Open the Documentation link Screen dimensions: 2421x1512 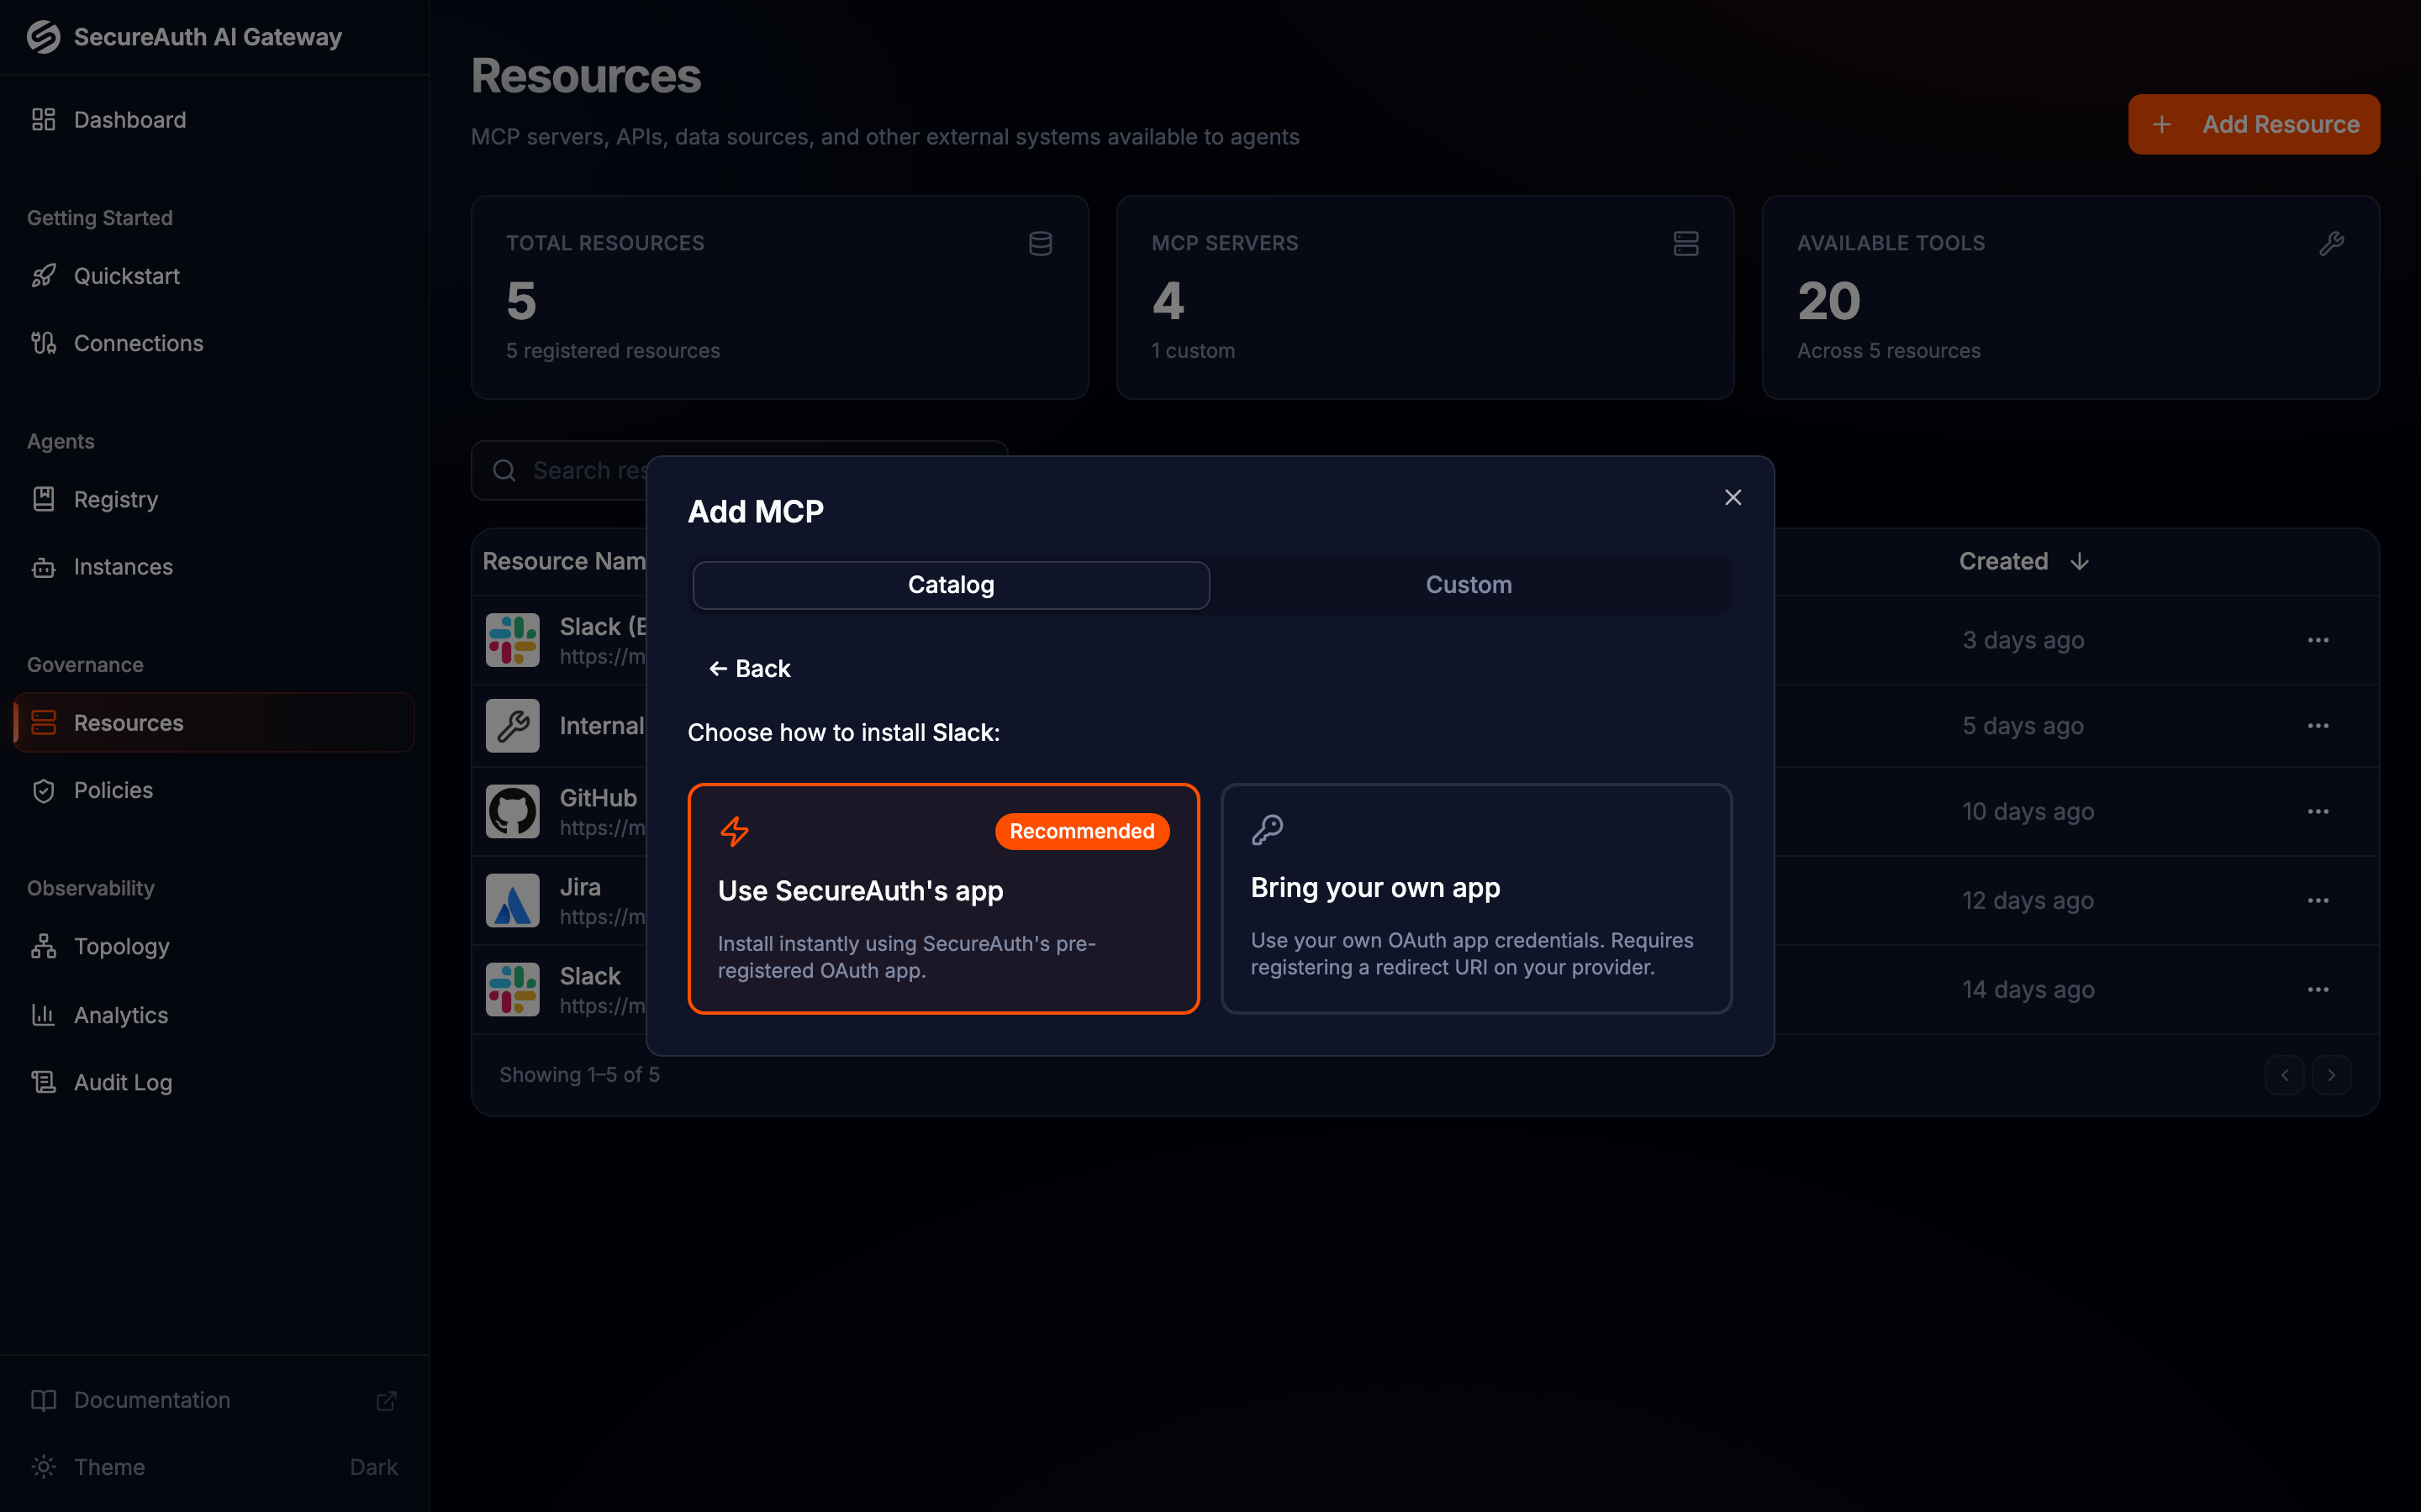coord(214,1400)
